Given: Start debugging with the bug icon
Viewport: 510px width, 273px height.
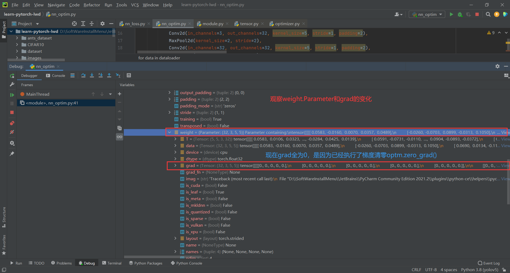Looking at the screenshot, I should 460,14.
